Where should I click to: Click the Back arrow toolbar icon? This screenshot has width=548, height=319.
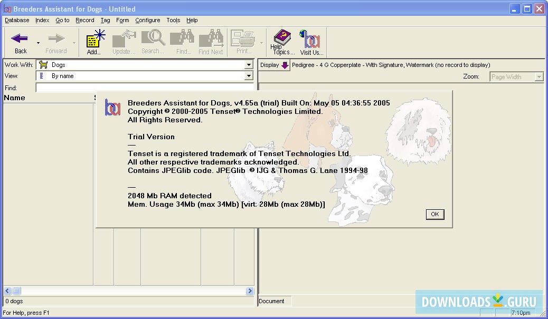coord(20,38)
